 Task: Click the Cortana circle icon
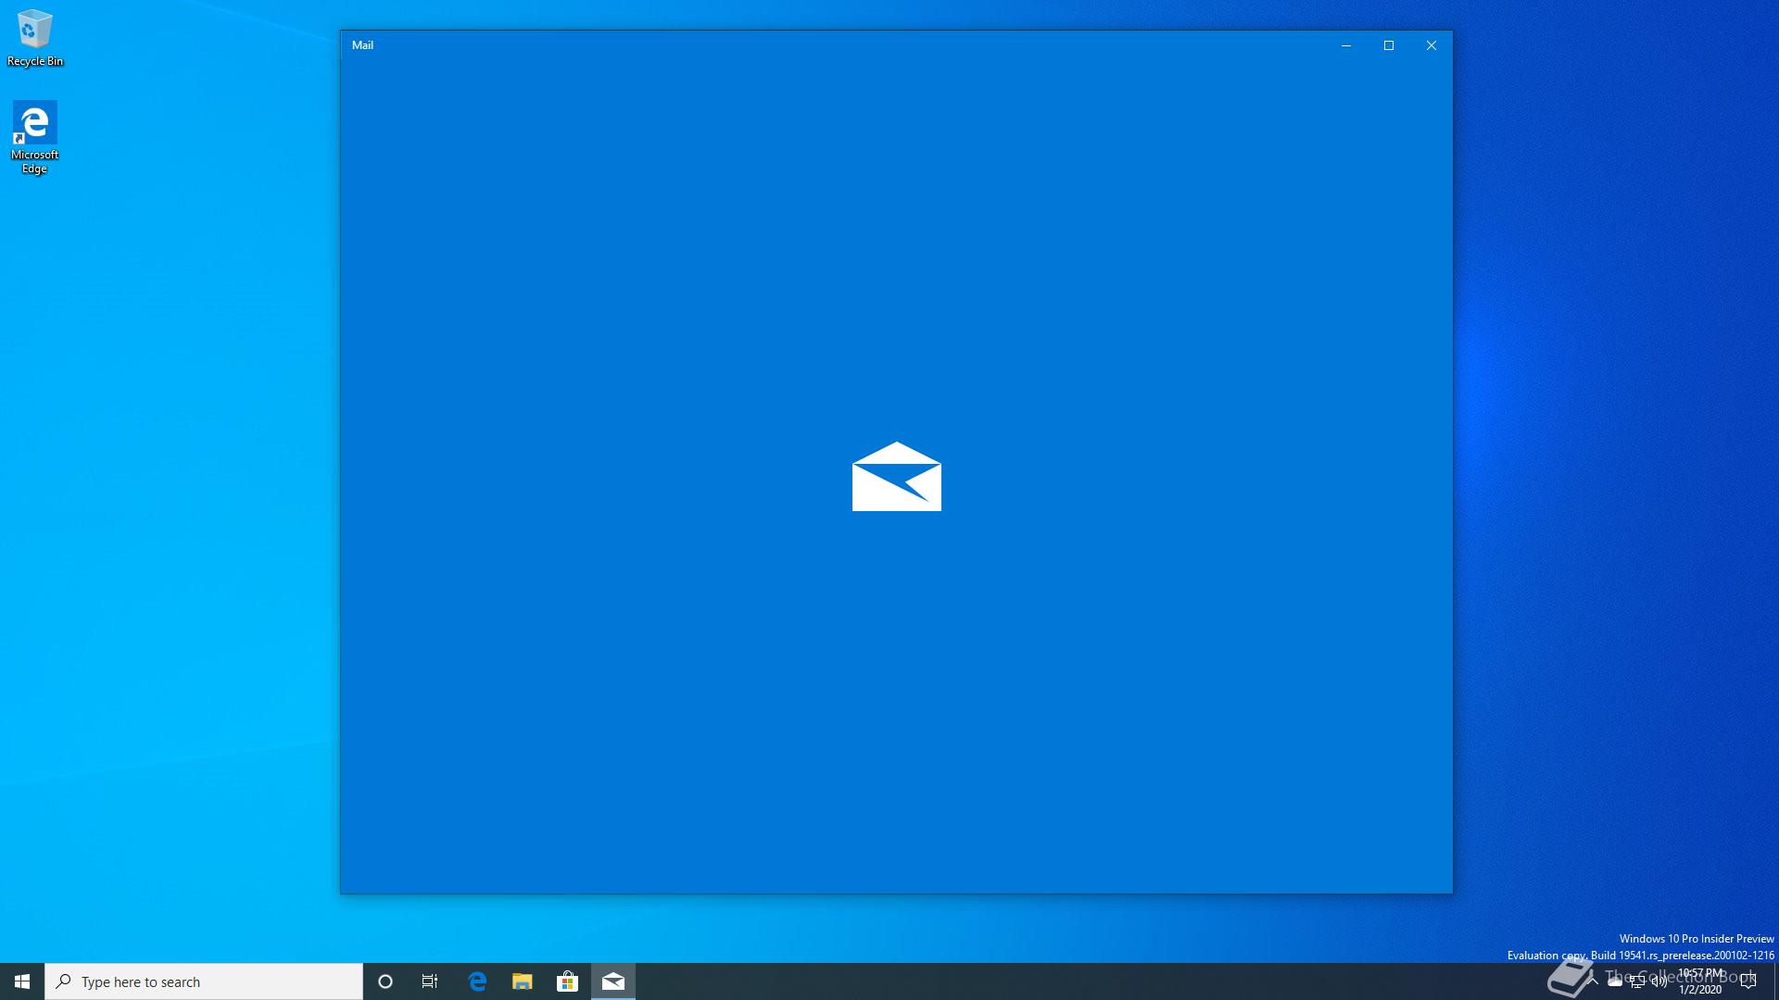click(x=385, y=981)
